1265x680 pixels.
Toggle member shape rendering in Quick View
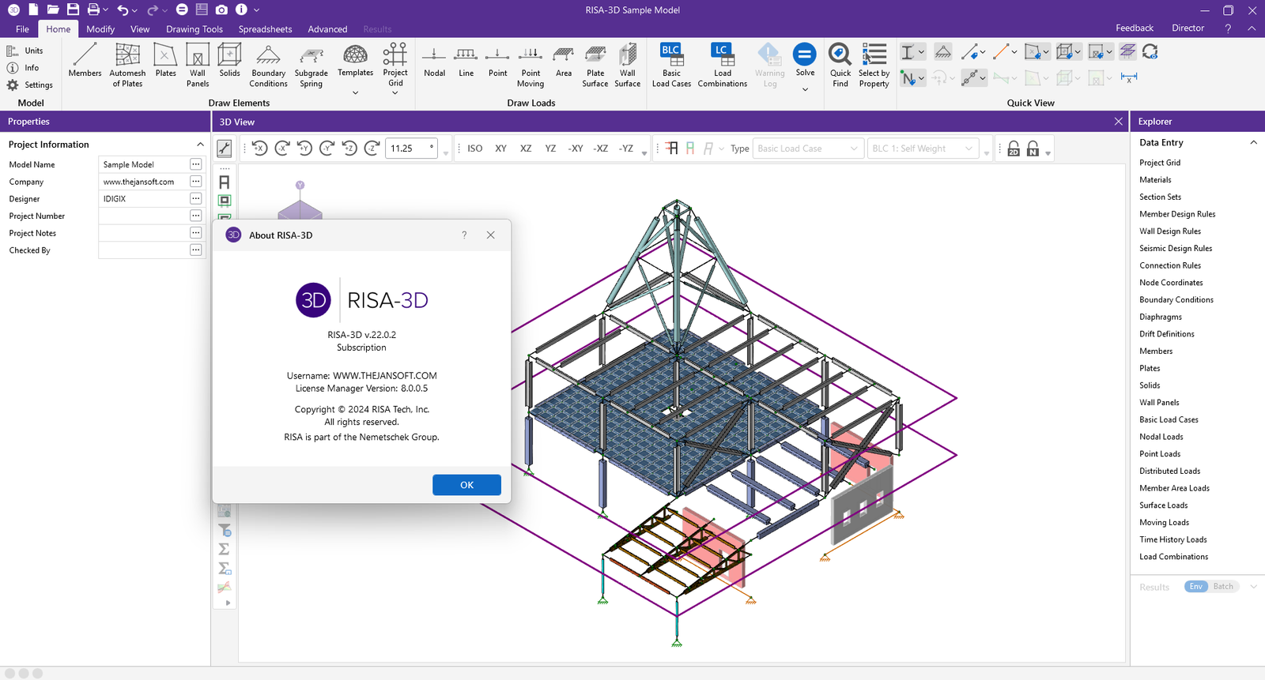[x=908, y=52]
